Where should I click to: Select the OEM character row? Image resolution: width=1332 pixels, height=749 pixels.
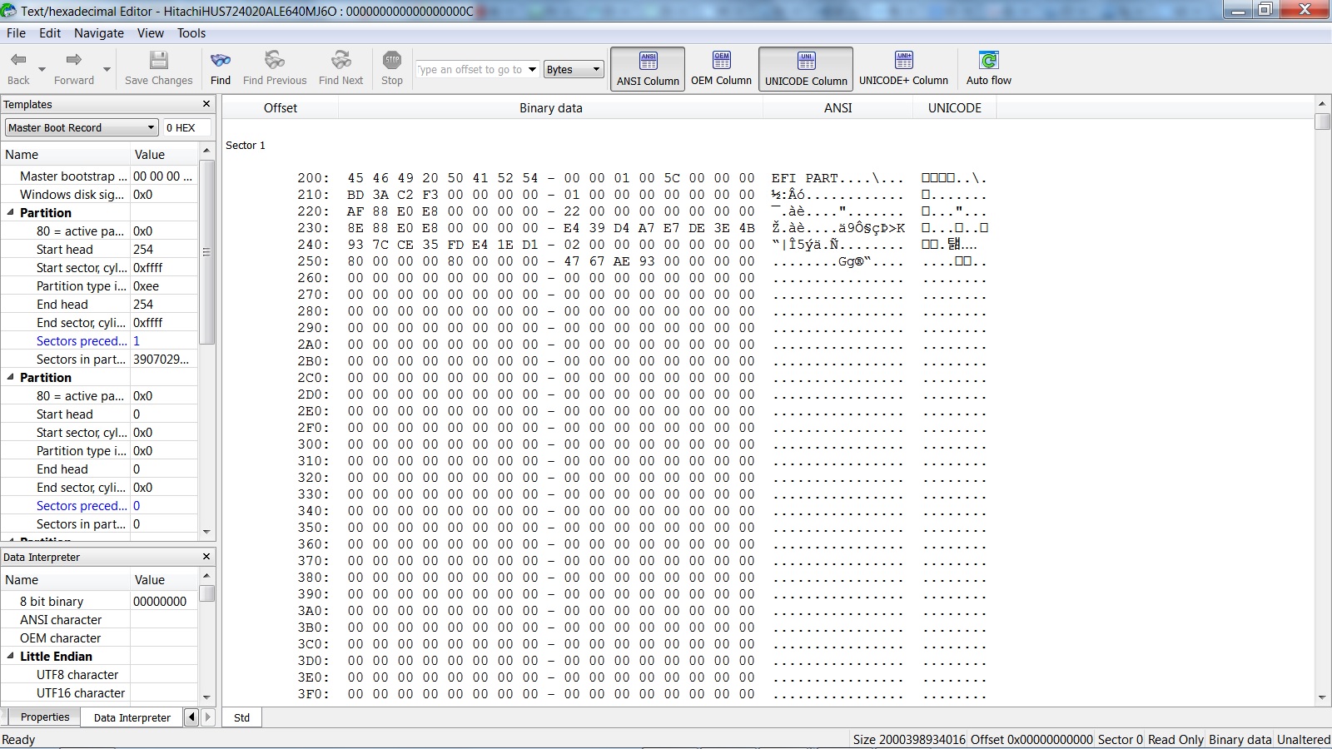99,637
